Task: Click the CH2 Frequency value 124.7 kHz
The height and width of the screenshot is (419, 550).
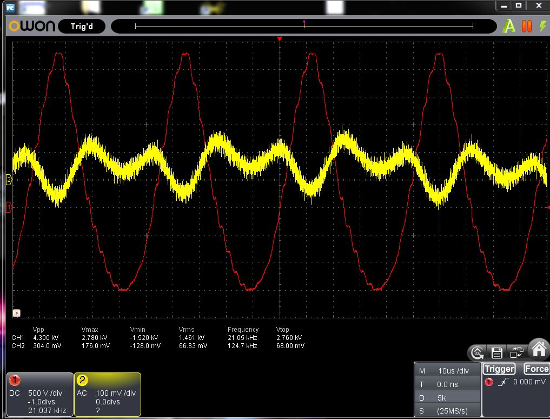Action: (x=242, y=345)
